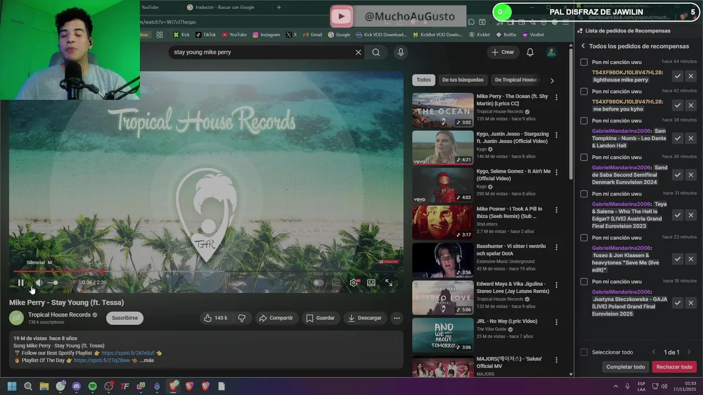Go back from Todos los pedidos de recompensas

pos(583,47)
